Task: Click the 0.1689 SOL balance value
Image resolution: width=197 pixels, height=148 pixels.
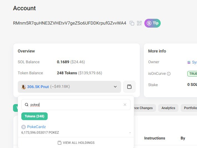Action: pos(63,62)
